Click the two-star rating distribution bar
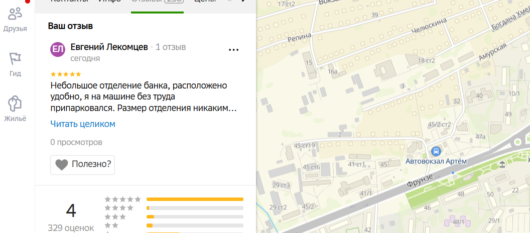The height and width of the screenshot is (233, 530). tap(195, 225)
